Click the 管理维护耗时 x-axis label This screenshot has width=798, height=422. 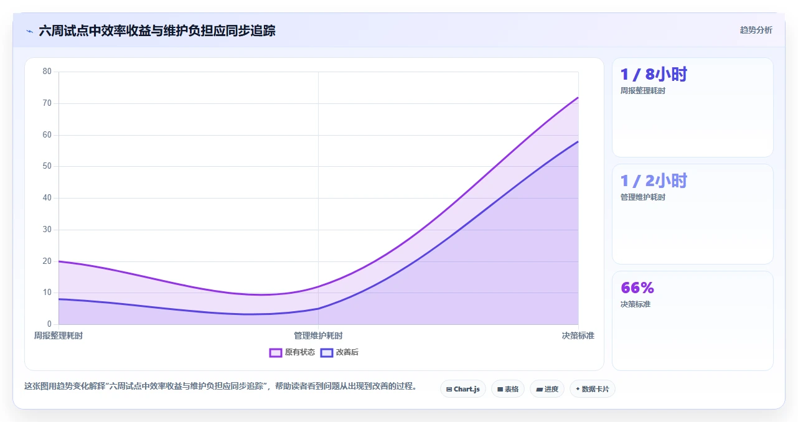pos(318,335)
